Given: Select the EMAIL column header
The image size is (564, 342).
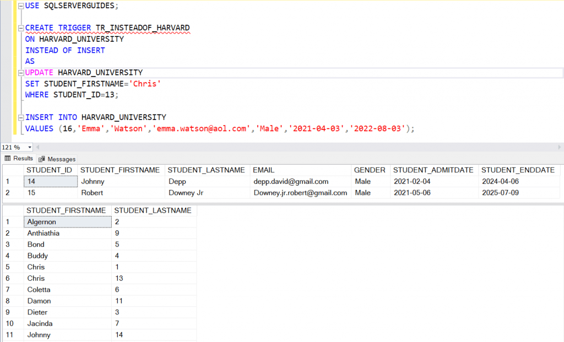Looking at the screenshot, I should coord(300,170).
